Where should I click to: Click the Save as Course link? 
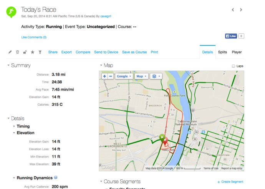tap(134, 52)
